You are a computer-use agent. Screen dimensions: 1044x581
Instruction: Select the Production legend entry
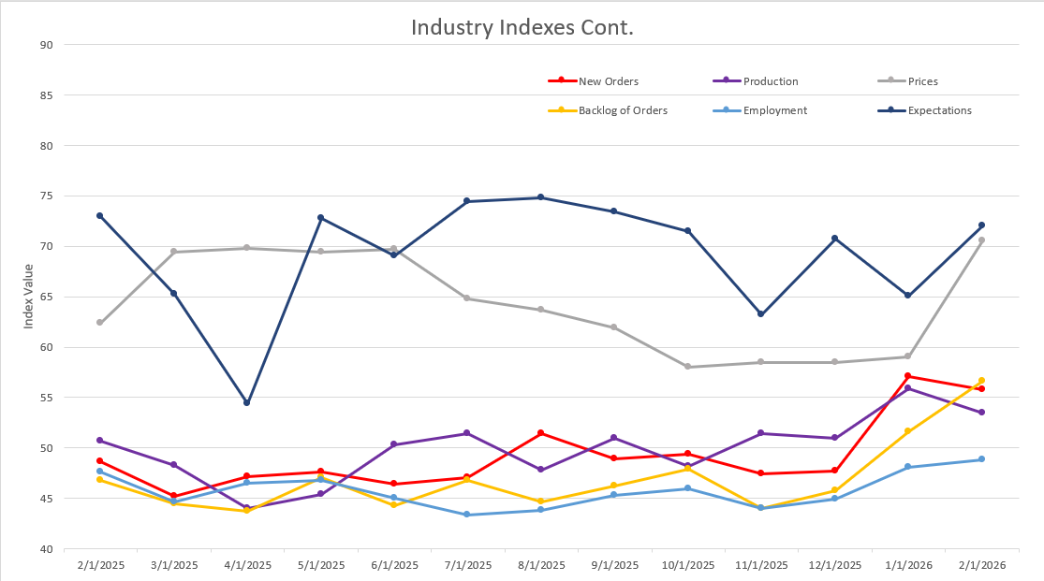(x=771, y=81)
